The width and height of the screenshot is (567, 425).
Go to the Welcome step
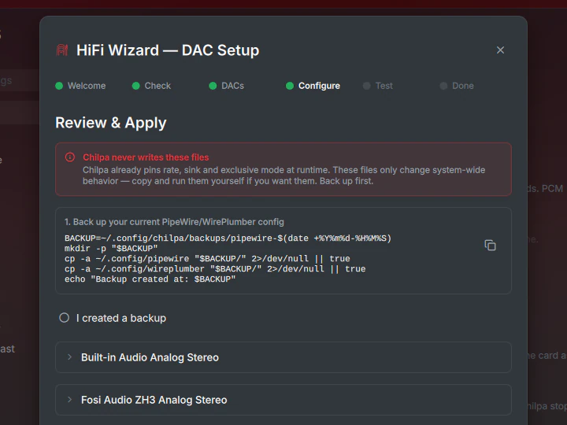tap(80, 86)
